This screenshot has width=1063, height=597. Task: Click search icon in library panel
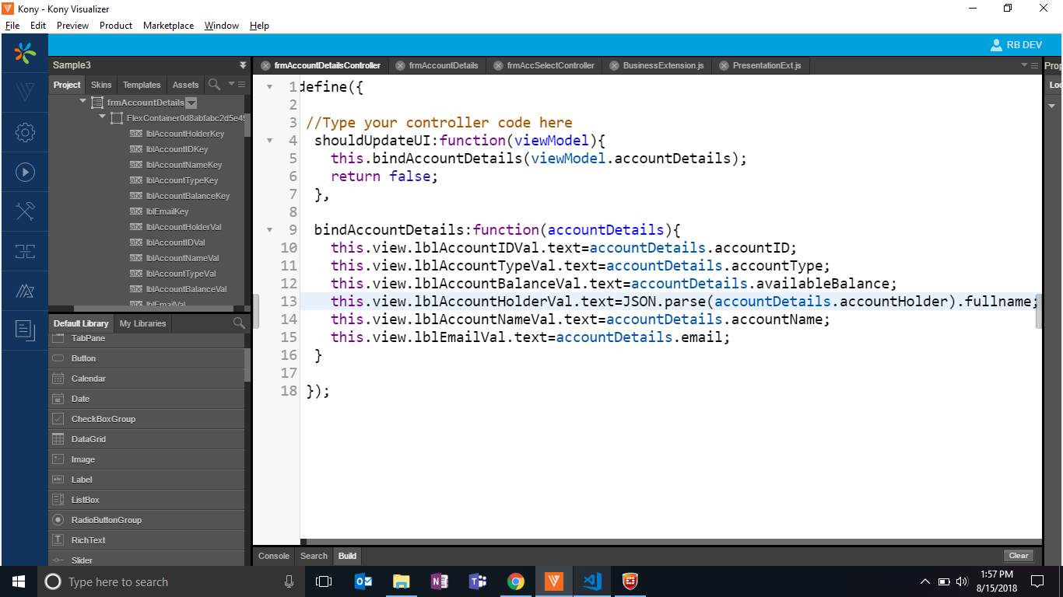click(239, 323)
